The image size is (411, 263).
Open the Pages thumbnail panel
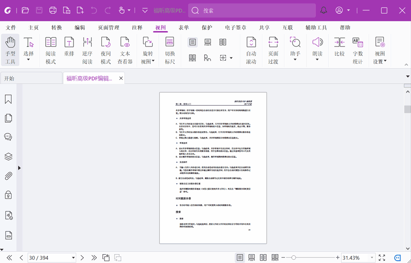point(8,118)
